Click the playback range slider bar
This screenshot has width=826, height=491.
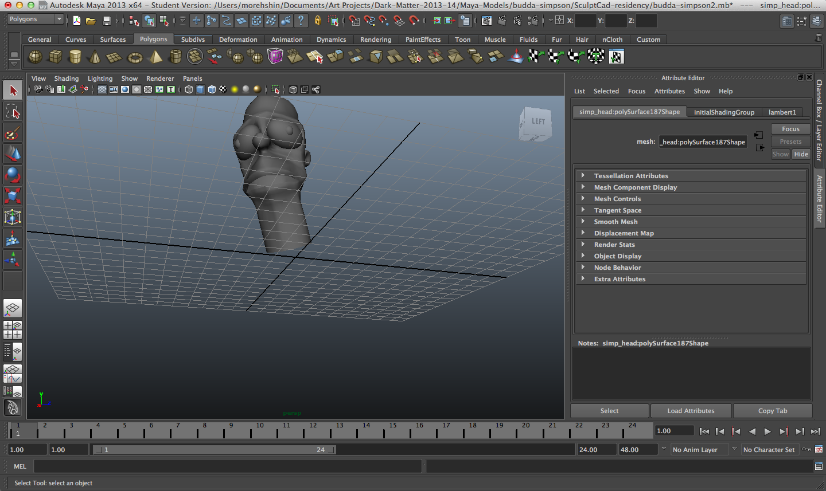pos(215,450)
